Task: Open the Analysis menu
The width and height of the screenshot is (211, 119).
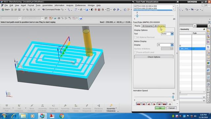Action: pyautogui.click(x=70, y=5)
